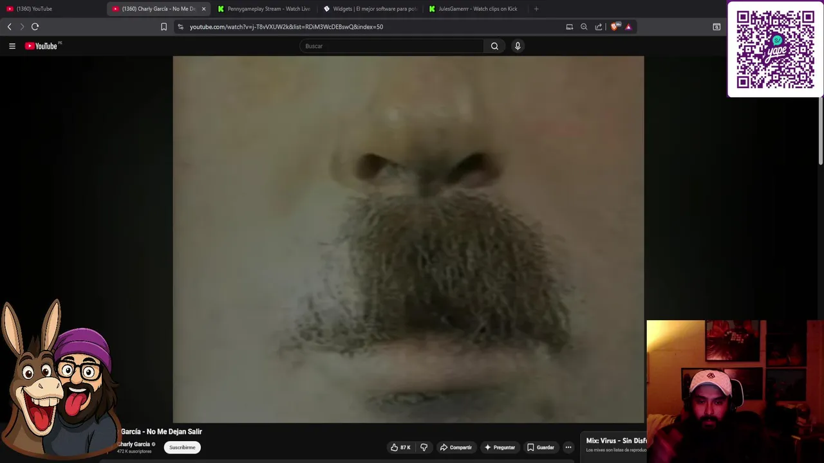Go forward with browser forward arrow
The height and width of the screenshot is (463, 824).
[22, 26]
